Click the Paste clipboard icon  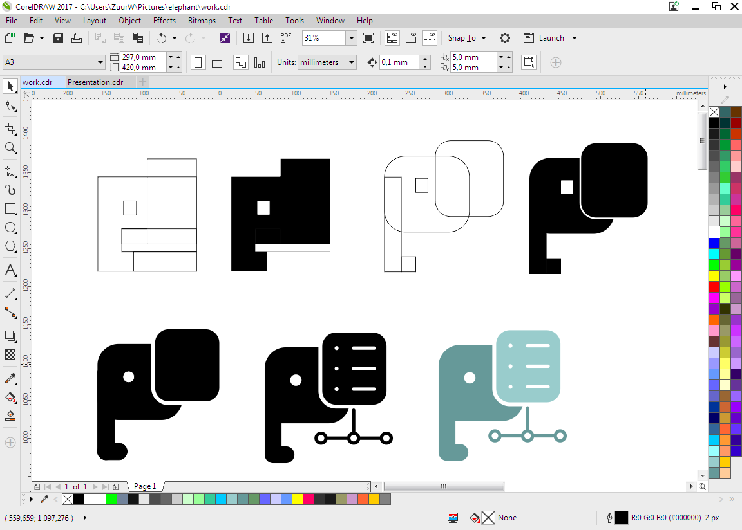[138, 38]
